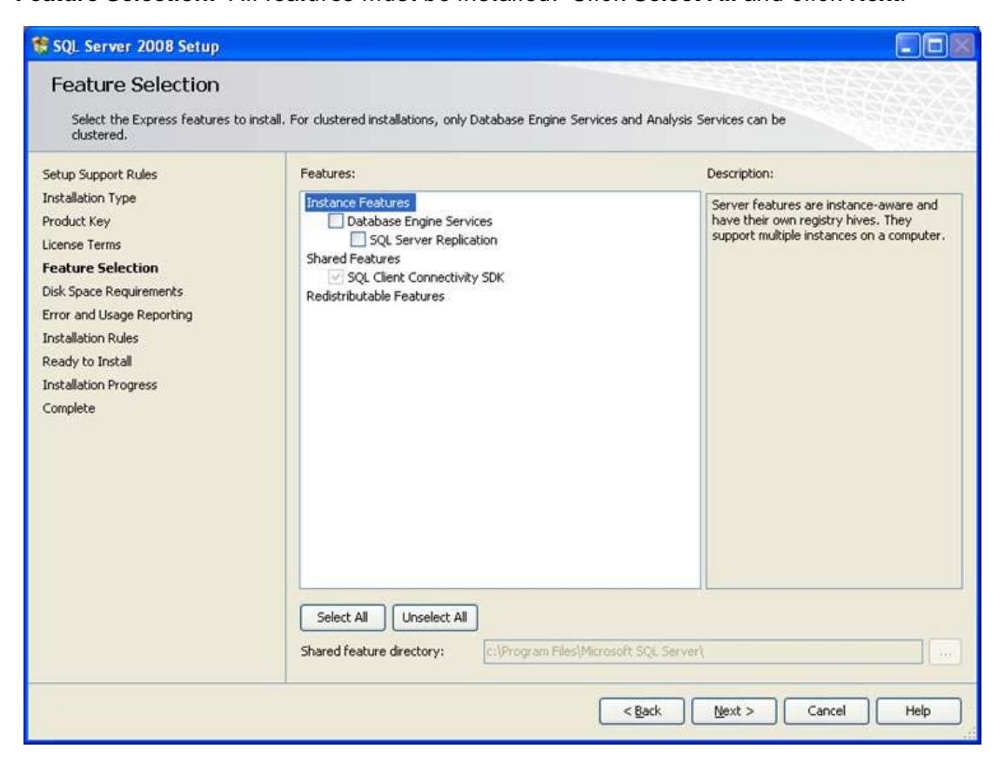This screenshot has width=998, height=762.
Task: Click the SQL Server Setup title bar icon
Action: 40,46
